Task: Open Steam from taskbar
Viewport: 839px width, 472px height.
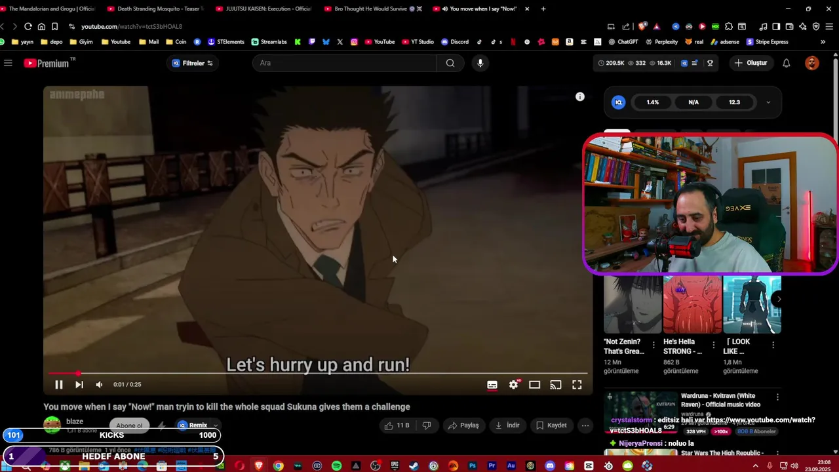Action: click(414, 466)
